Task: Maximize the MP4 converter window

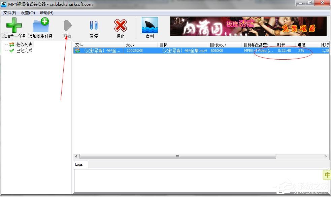Action: [x=310, y=3]
